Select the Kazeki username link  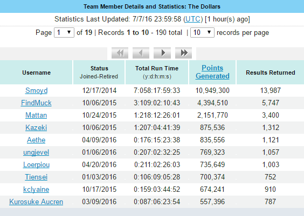[36, 127]
